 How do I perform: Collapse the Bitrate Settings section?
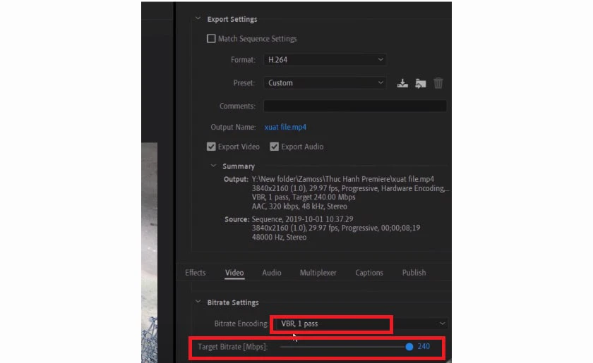click(198, 302)
